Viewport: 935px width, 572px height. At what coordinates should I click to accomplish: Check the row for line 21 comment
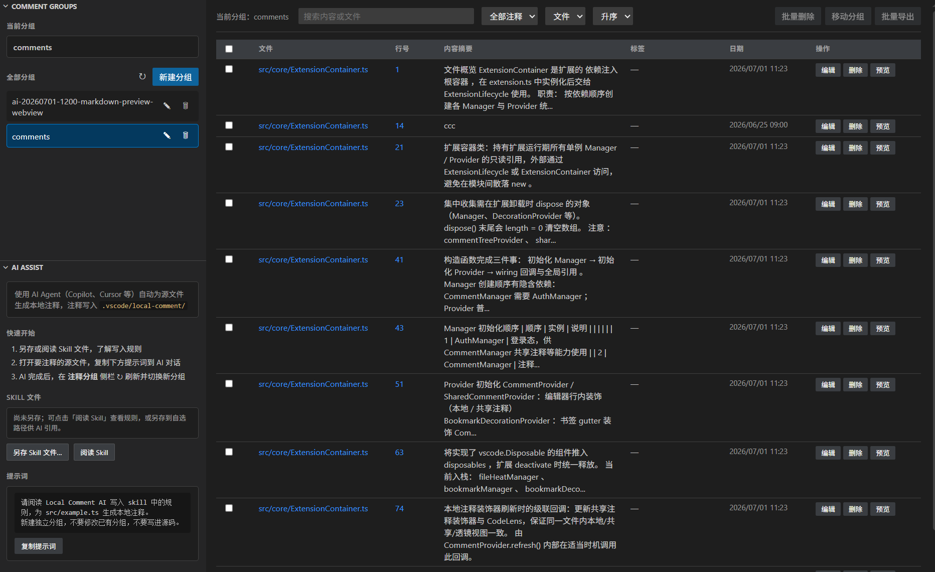click(x=229, y=147)
